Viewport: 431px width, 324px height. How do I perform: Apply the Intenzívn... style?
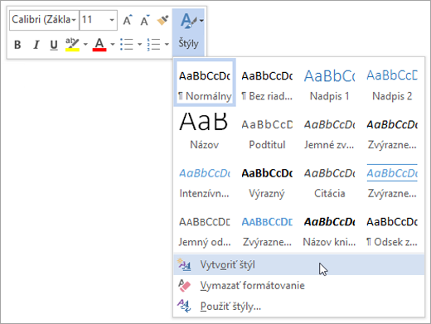pos(205,180)
